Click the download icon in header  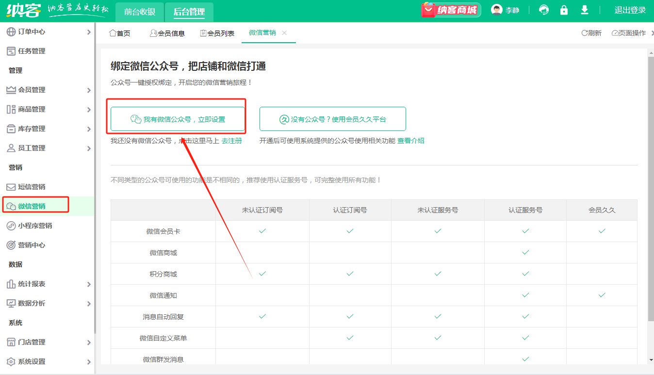[585, 10]
